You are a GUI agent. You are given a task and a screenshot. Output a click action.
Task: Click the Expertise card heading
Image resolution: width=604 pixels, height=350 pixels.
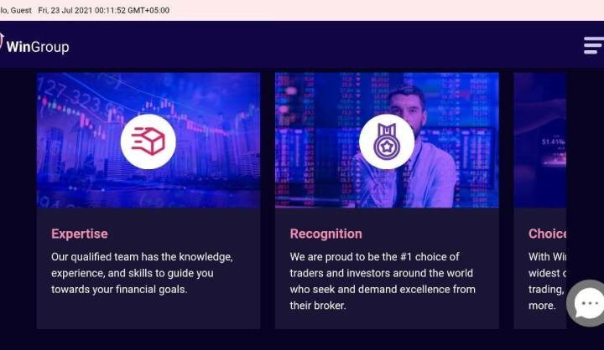tap(80, 234)
